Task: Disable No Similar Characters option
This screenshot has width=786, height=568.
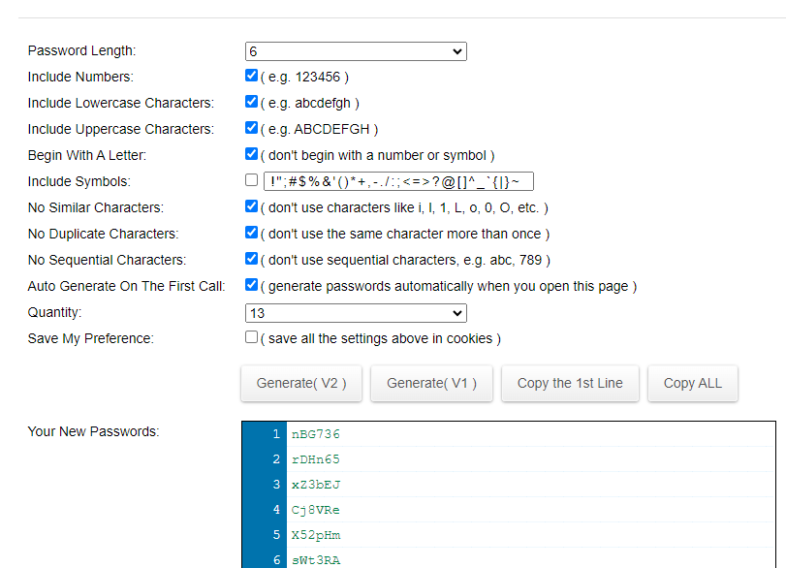Action: tap(252, 206)
